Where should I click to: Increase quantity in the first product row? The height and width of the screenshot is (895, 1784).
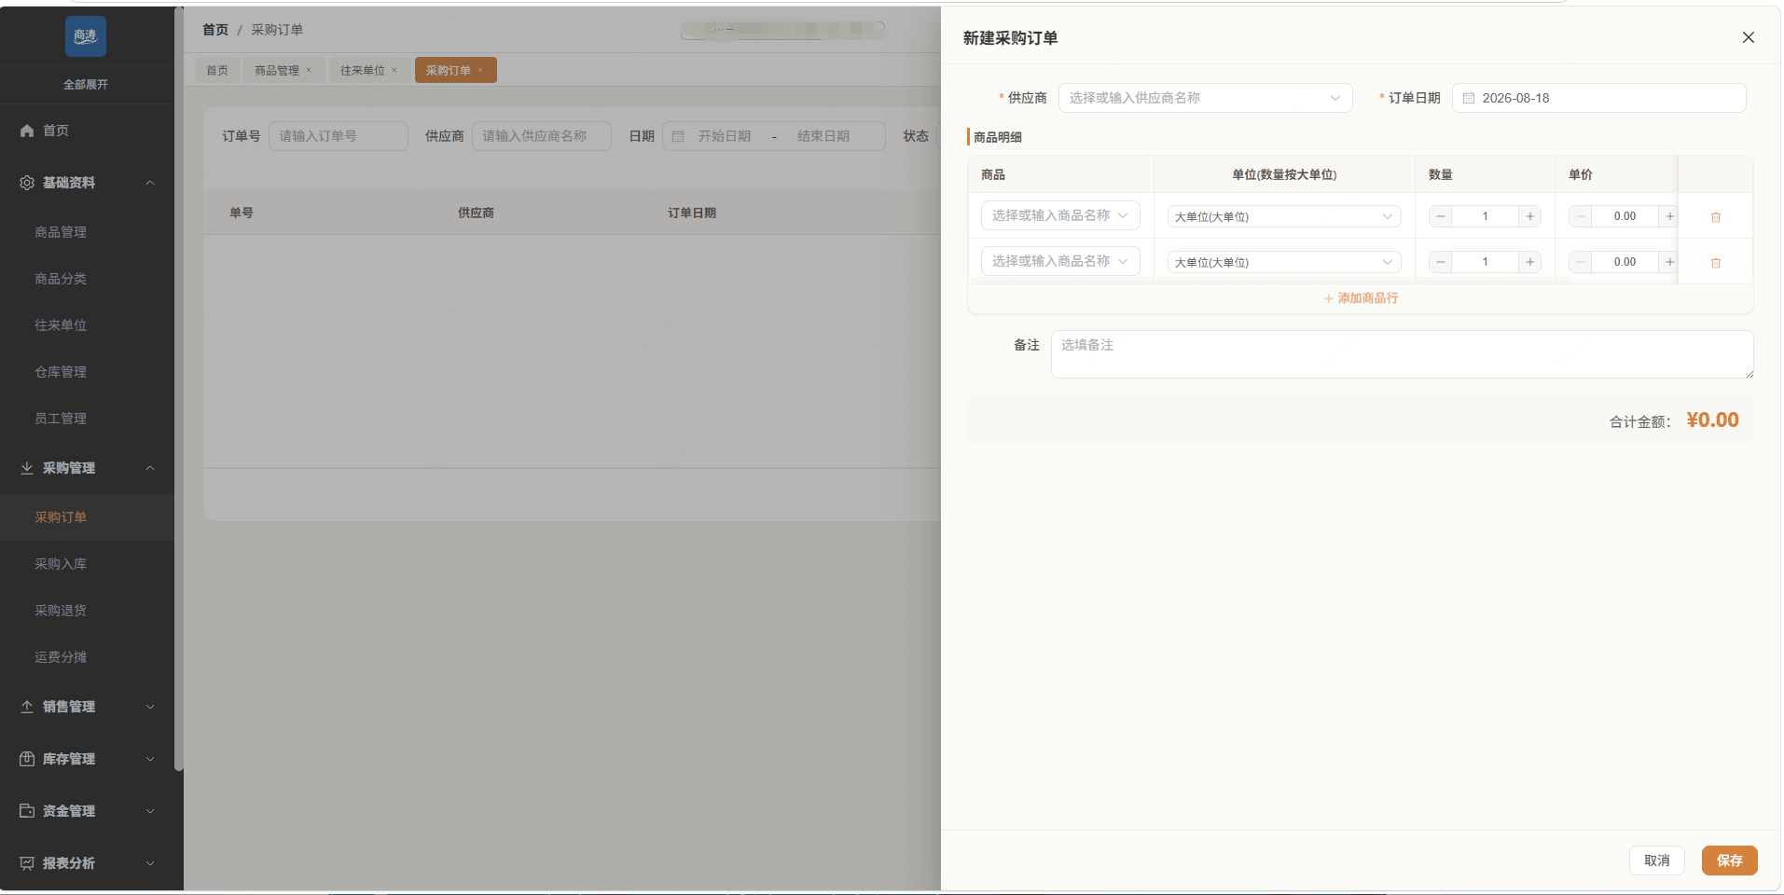click(x=1529, y=216)
